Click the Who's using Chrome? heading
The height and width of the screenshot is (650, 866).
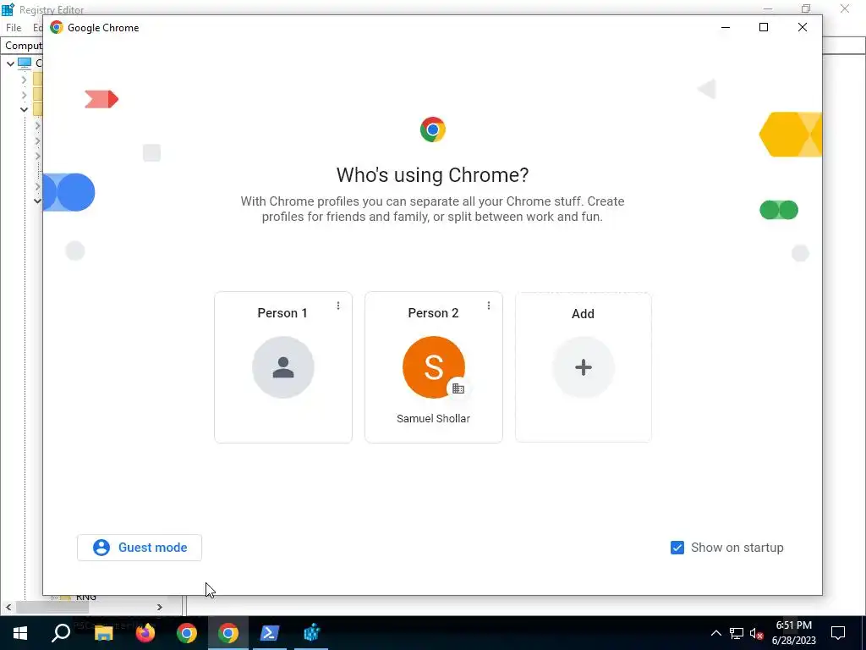click(x=432, y=174)
